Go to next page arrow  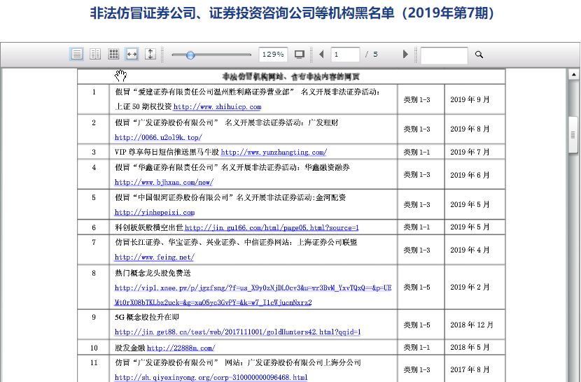tap(405, 54)
